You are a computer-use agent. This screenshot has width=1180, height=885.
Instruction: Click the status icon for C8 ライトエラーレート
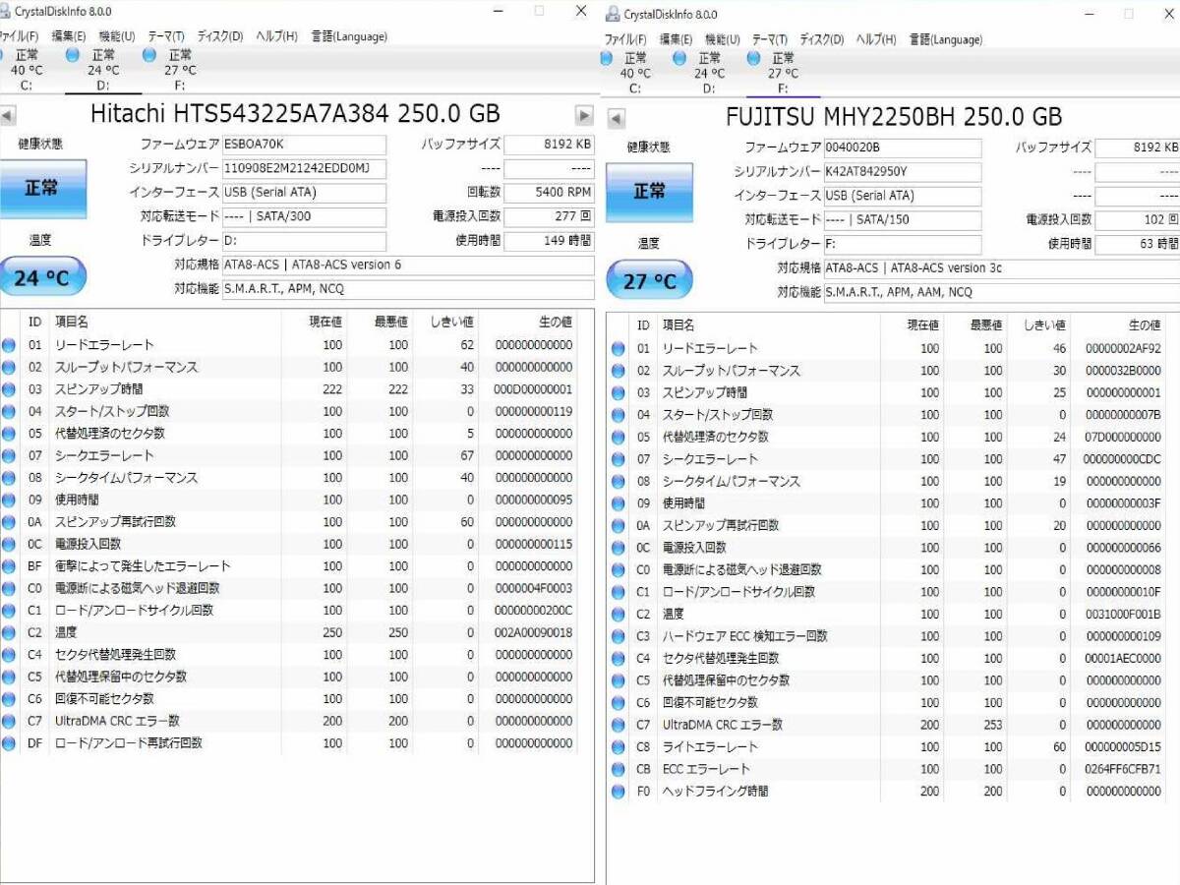coord(618,746)
